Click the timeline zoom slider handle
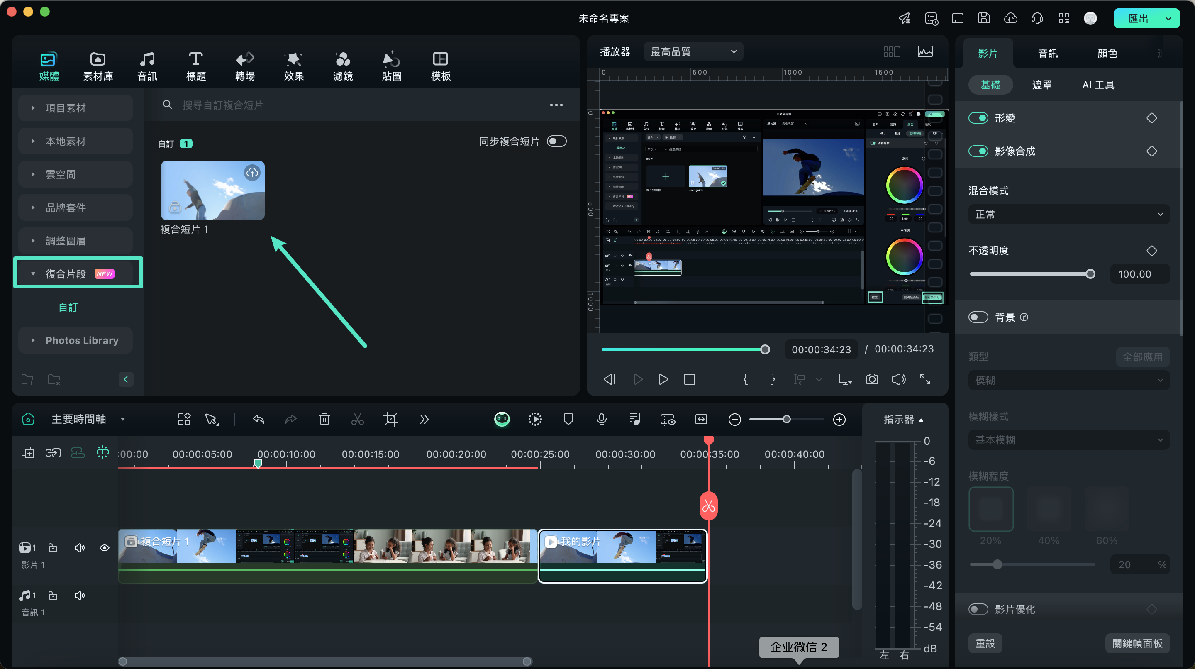Viewport: 1195px width, 669px height. pyautogui.click(x=786, y=420)
